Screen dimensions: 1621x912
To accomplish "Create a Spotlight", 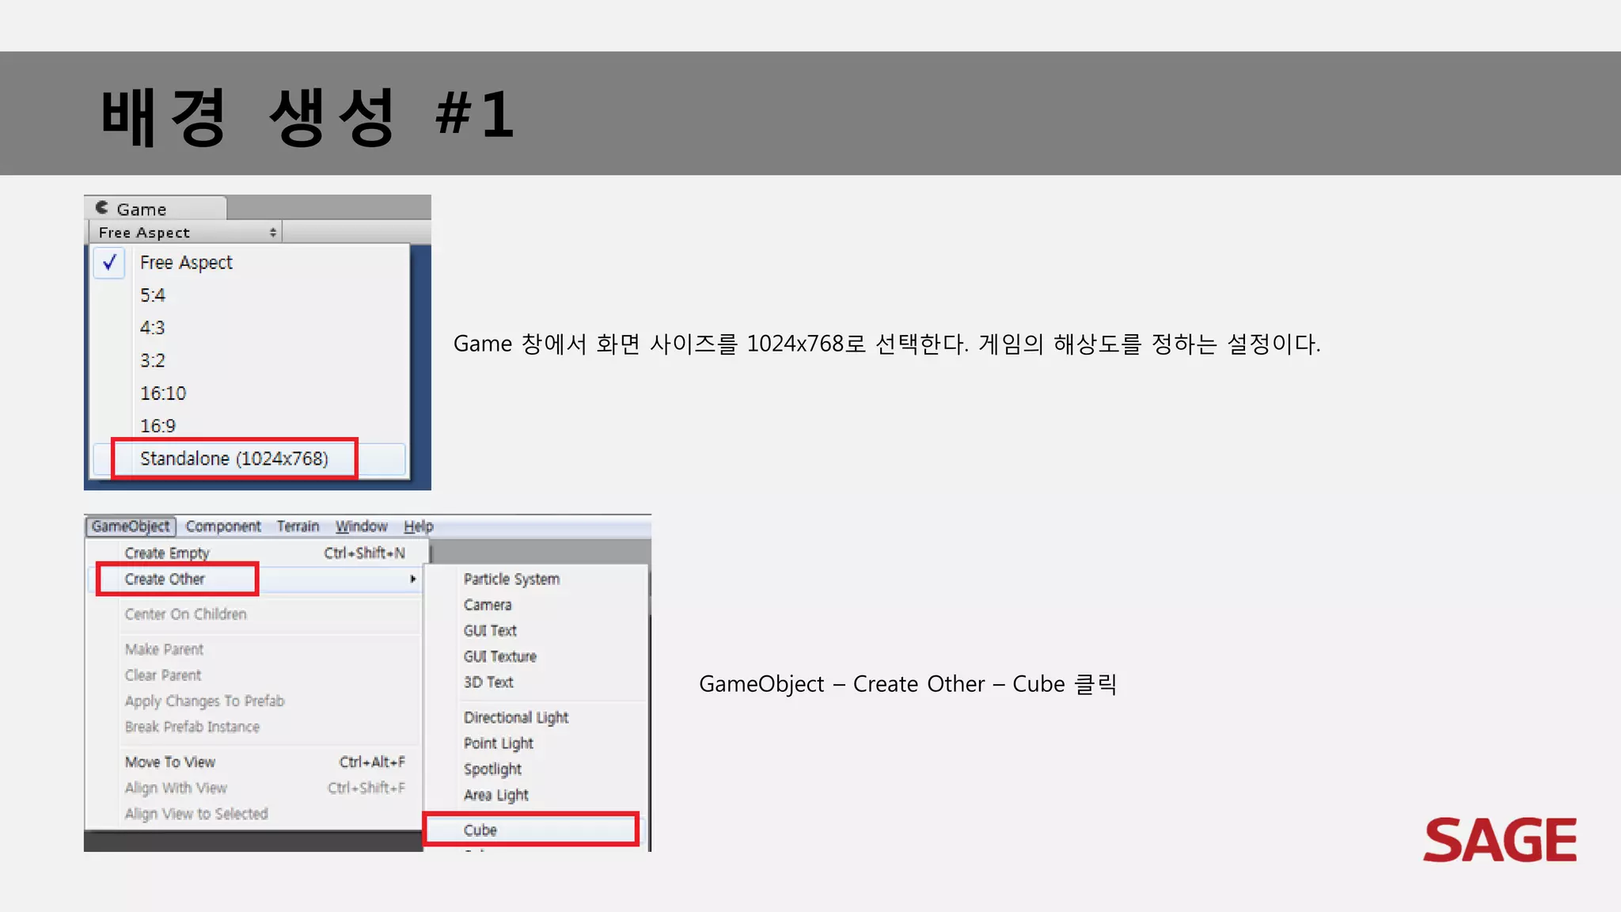I will click(x=492, y=769).
